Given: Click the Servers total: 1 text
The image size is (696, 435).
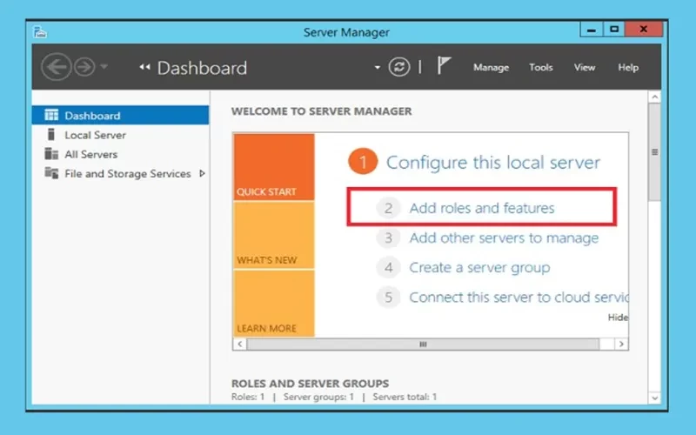Looking at the screenshot, I should click(405, 397).
